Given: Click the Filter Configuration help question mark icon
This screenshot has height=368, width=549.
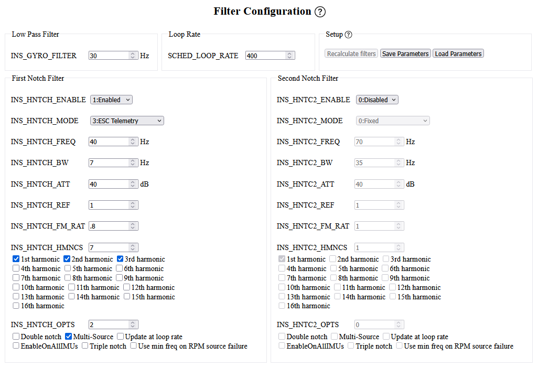Looking at the screenshot, I should (320, 12).
